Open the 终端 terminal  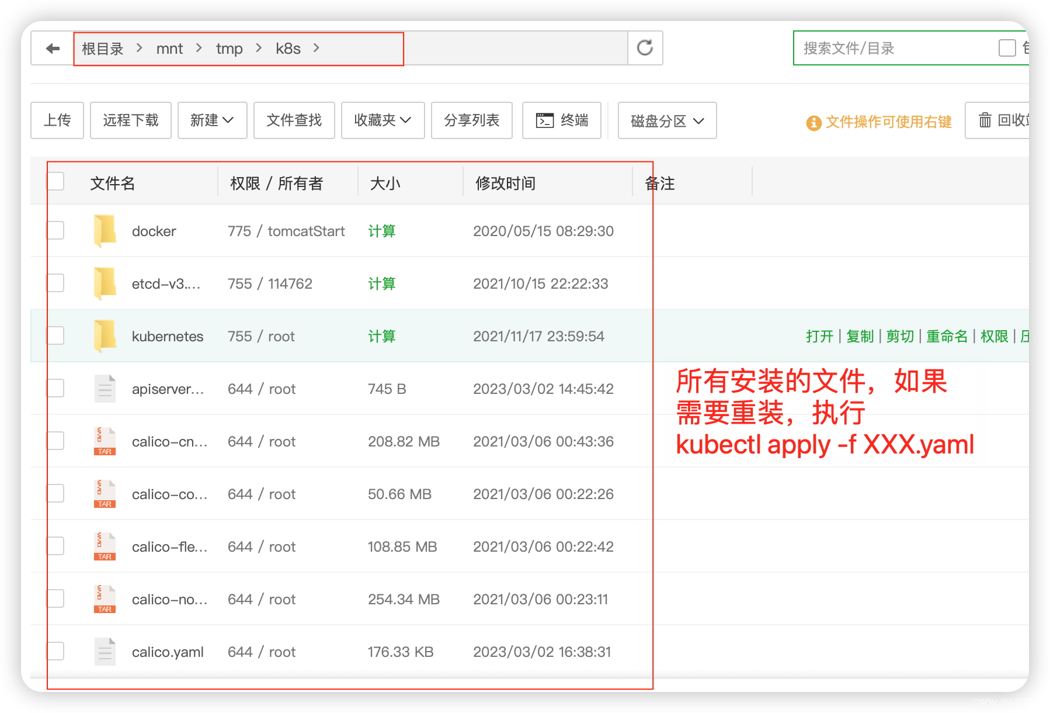(562, 120)
